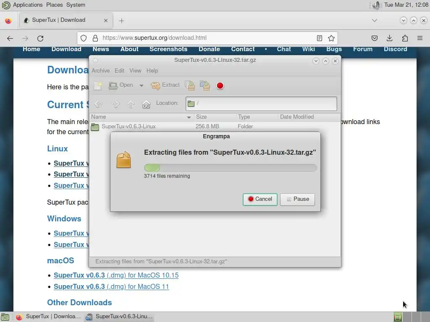Click Open archive button in Engrampa

121,86
